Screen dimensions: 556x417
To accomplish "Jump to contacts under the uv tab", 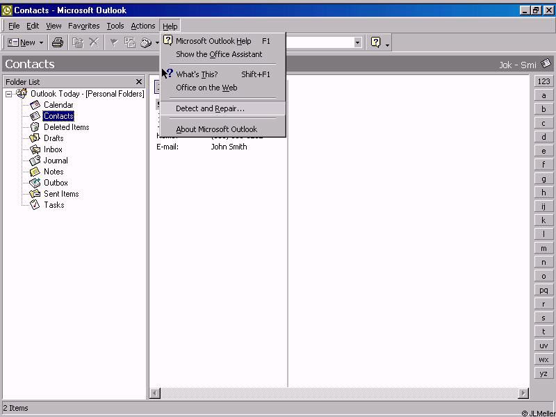I will [x=543, y=345].
